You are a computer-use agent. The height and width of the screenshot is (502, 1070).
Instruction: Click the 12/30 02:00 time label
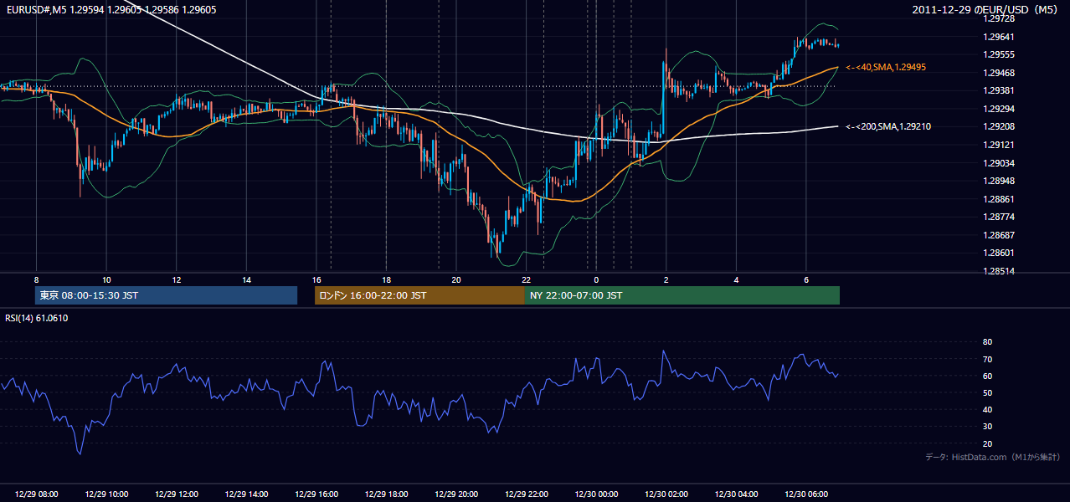point(666,494)
